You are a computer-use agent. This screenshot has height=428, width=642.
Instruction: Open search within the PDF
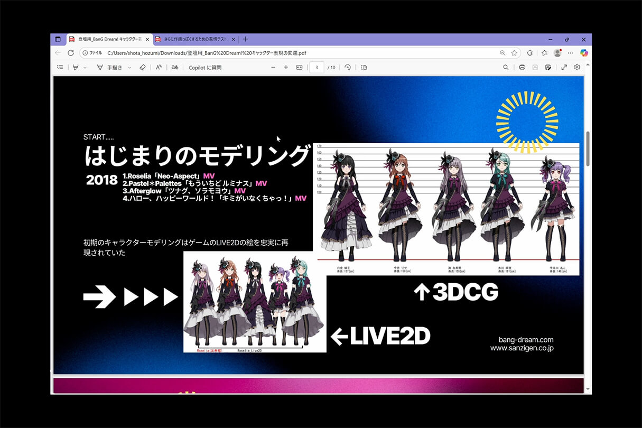[506, 67]
